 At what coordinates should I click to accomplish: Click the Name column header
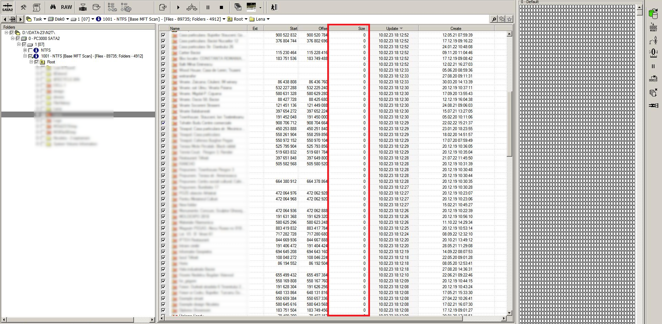click(x=207, y=29)
